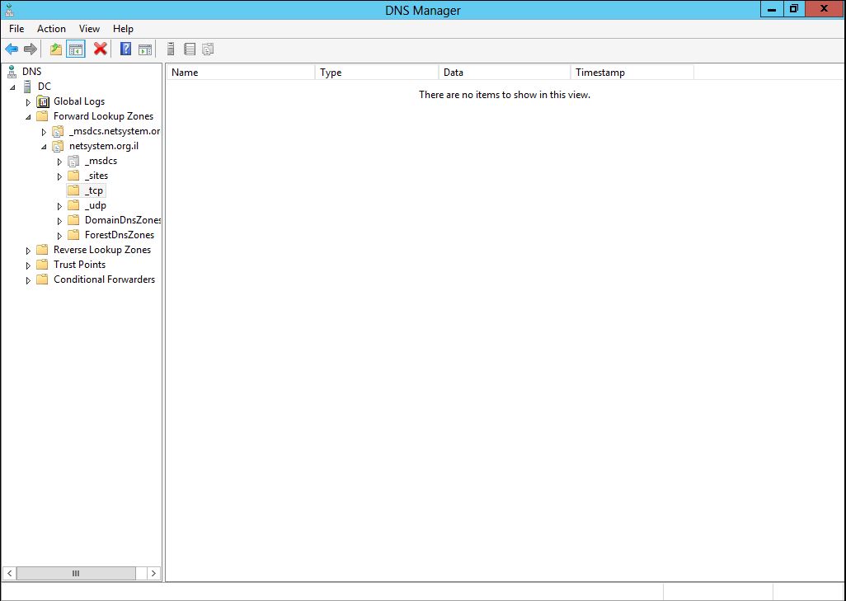Select Forward Lookup Zones label
This screenshot has height=601, width=846.
click(103, 116)
